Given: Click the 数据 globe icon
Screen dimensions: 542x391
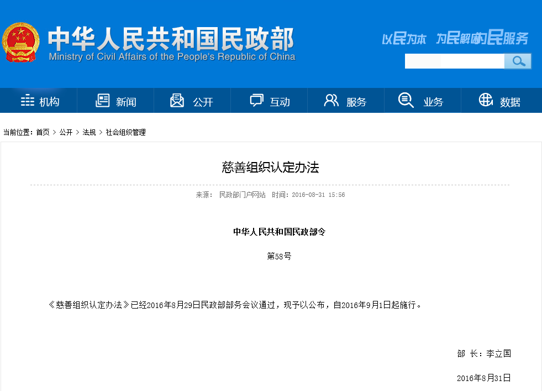Looking at the screenshot, I should [x=486, y=100].
